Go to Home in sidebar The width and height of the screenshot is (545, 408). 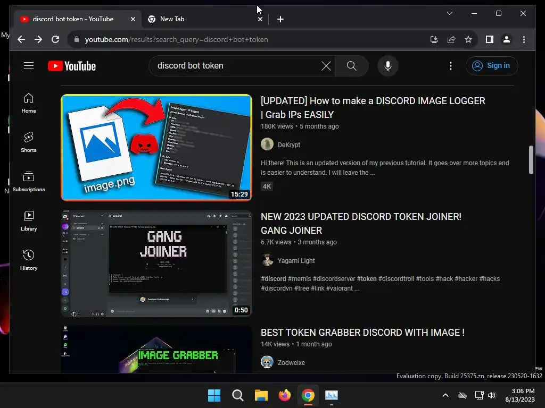[x=29, y=103]
